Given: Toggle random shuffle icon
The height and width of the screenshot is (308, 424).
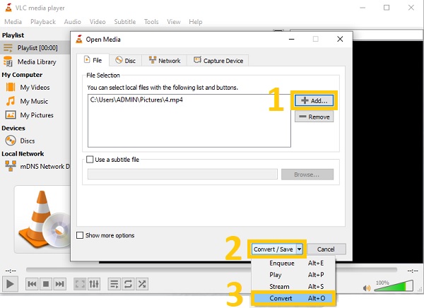Looking at the screenshot, I should pyautogui.click(x=142, y=284).
